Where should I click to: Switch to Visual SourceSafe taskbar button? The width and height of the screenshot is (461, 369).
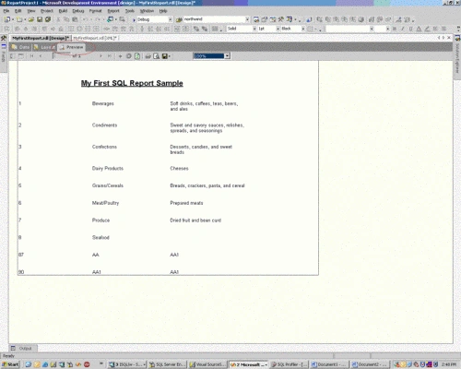[x=207, y=364]
